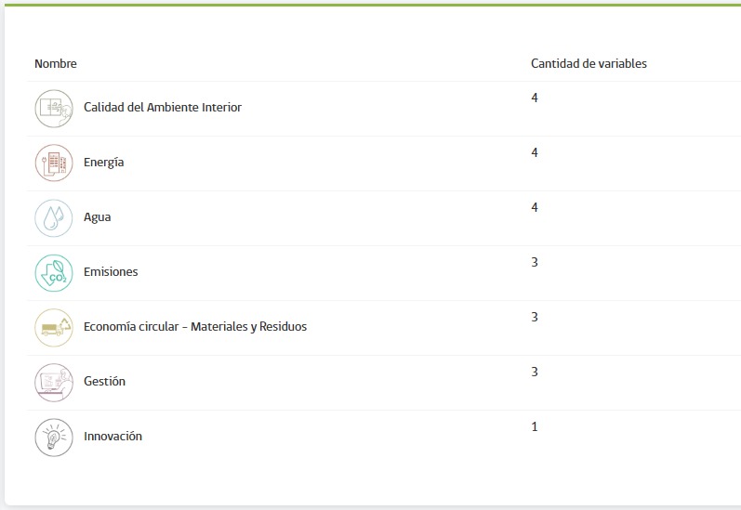The width and height of the screenshot is (741, 510).
Task: Select the Gestión text label
Action: 104,382
